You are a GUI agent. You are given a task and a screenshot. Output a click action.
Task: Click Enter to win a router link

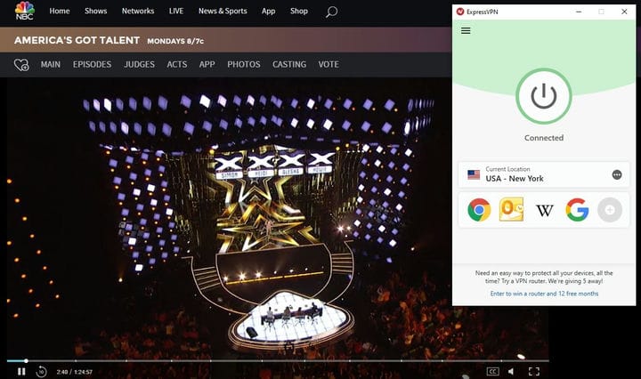[x=544, y=294]
